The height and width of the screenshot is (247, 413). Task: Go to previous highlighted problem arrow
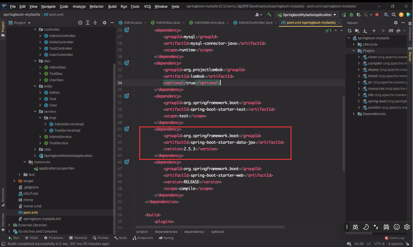click(336, 30)
